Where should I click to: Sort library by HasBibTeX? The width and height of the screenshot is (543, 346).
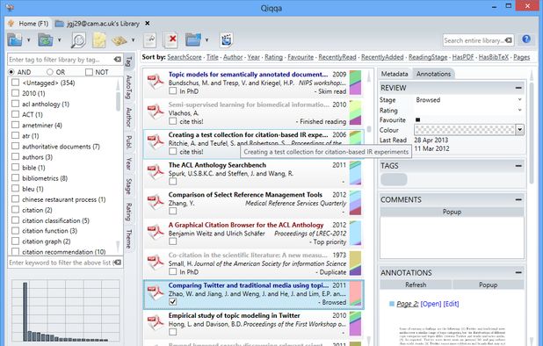coord(494,57)
